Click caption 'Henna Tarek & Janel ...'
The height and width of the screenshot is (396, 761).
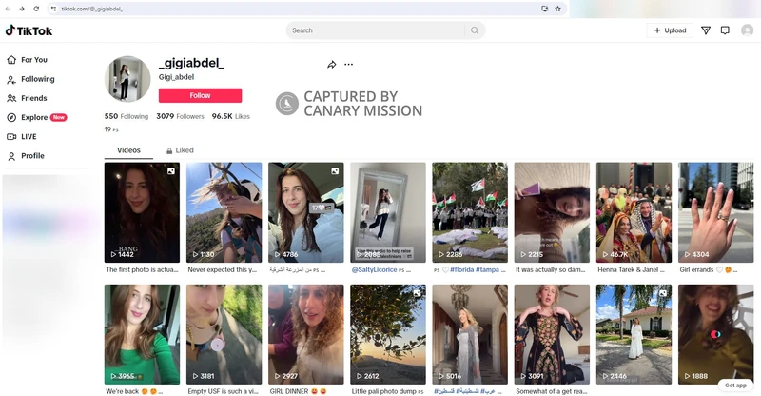click(x=631, y=269)
